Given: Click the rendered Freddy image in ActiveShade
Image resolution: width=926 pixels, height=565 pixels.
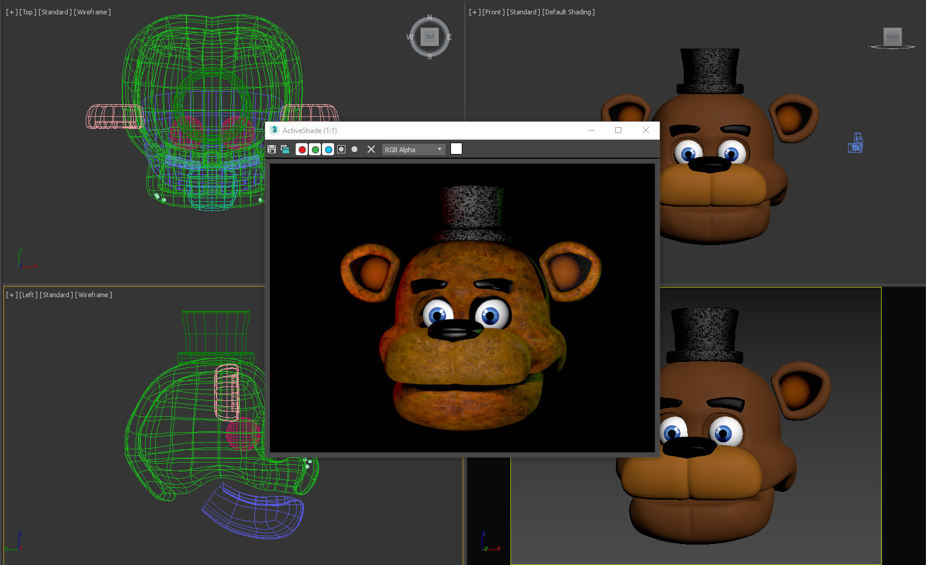Looking at the screenshot, I should 462,308.
